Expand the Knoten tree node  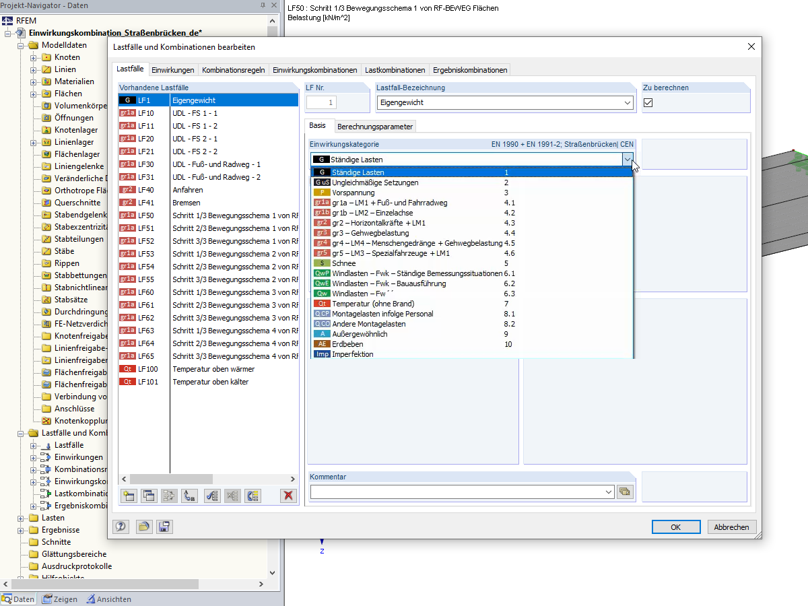[x=34, y=57]
